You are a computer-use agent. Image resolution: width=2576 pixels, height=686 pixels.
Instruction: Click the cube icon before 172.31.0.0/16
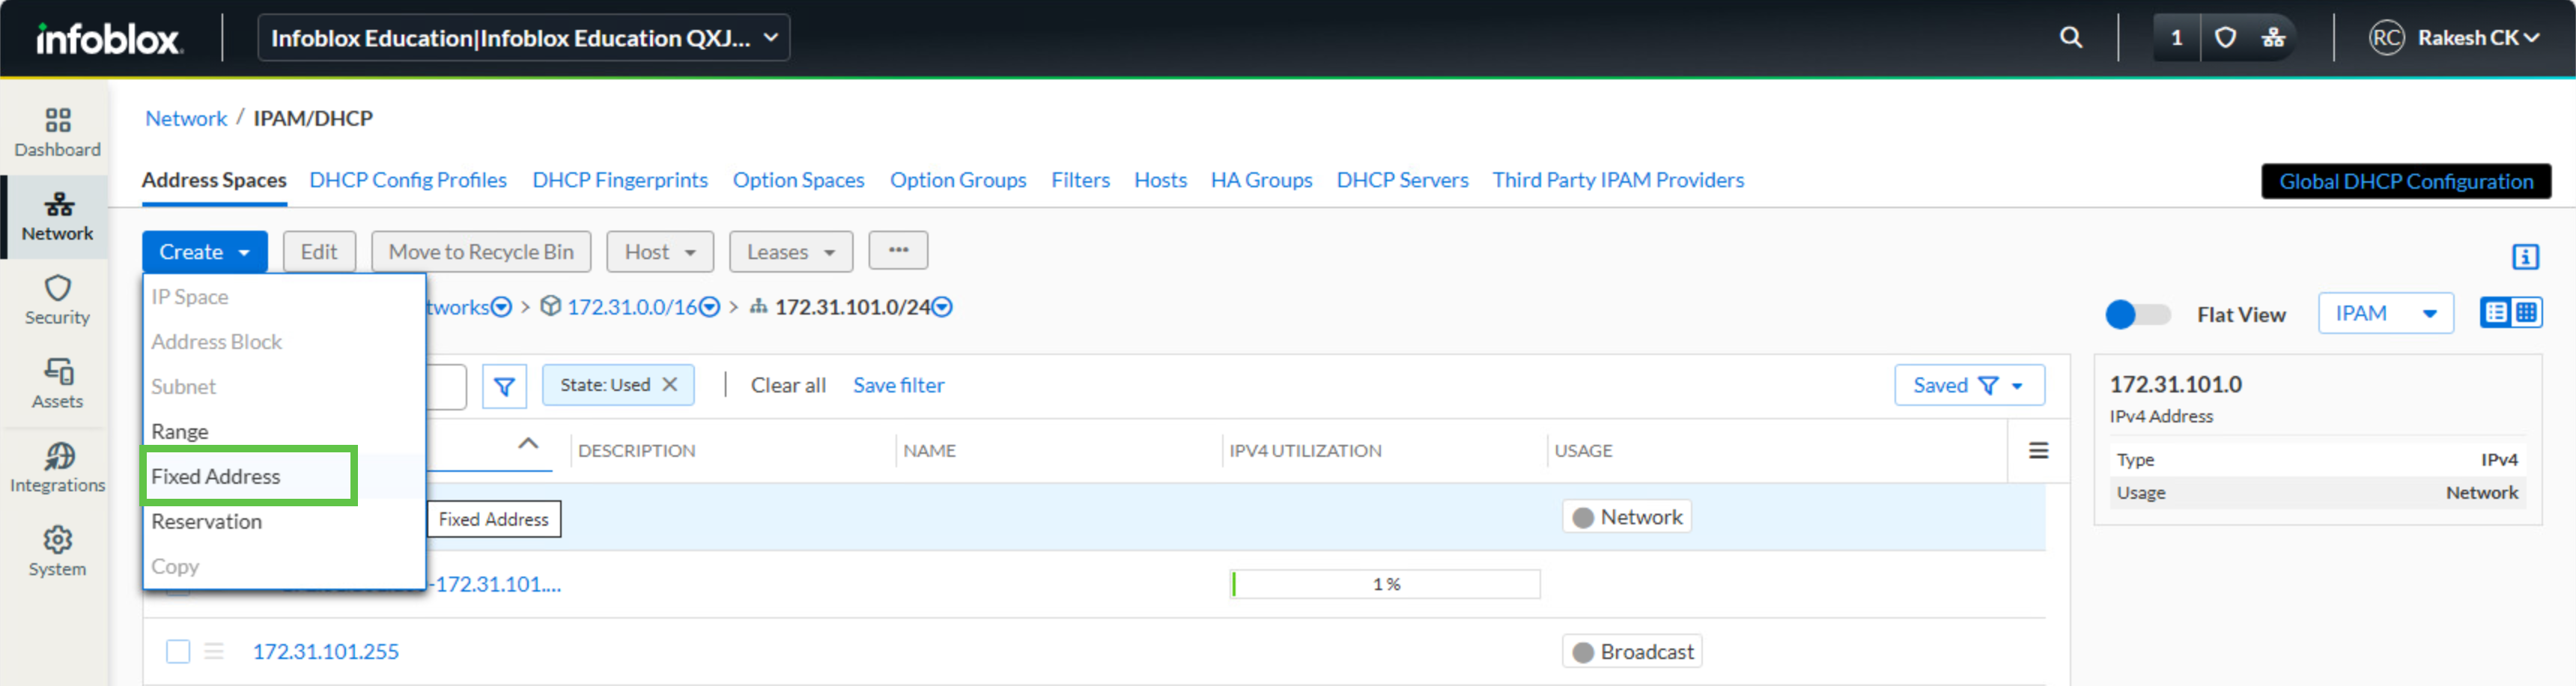click(x=550, y=306)
